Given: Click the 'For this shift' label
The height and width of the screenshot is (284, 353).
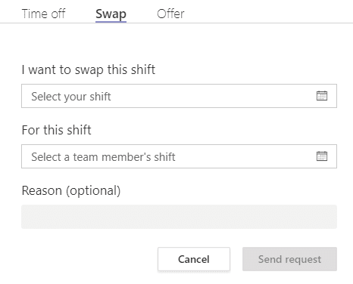Looking at the screenshot, I should tap(56, 130).
